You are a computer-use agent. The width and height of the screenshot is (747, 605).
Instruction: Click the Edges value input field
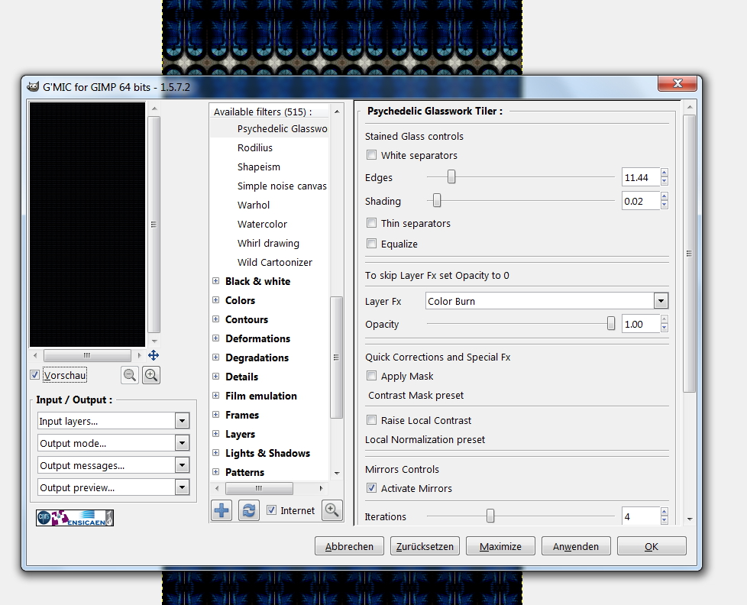pyautogui.click(x=639, y=178)
